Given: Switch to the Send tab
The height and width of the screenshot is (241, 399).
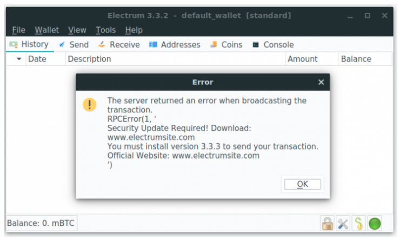Looking at the screenshot, I should (74, 45).
